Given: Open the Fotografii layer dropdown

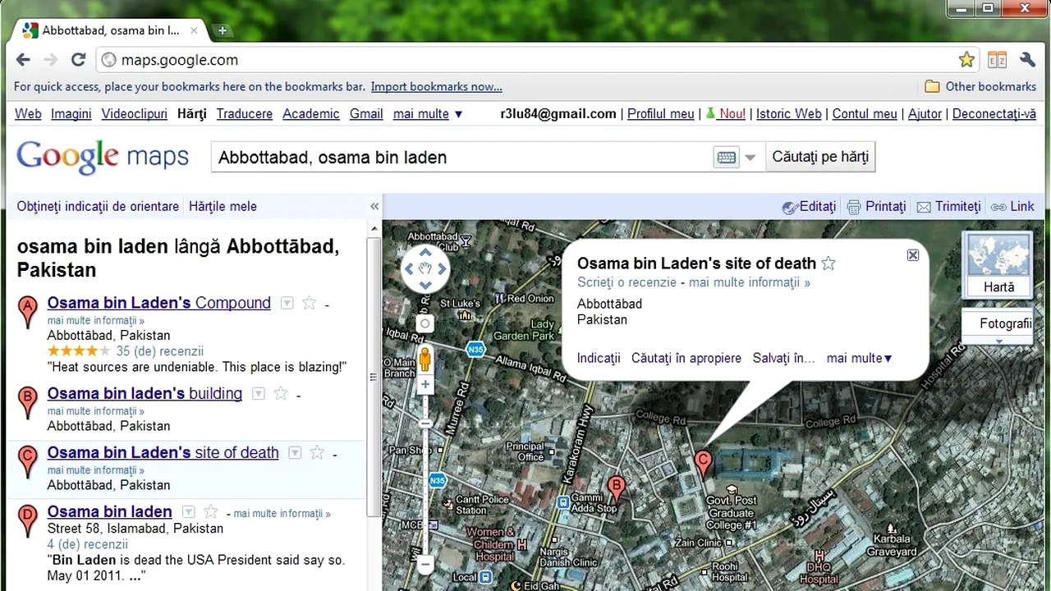Looking at the screenshot, I should pos(998,325).
